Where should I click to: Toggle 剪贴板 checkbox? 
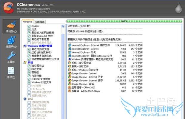pos(29,72)
